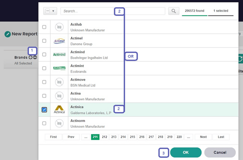Click the ellipsis before page 211

[x=86, y=137]
